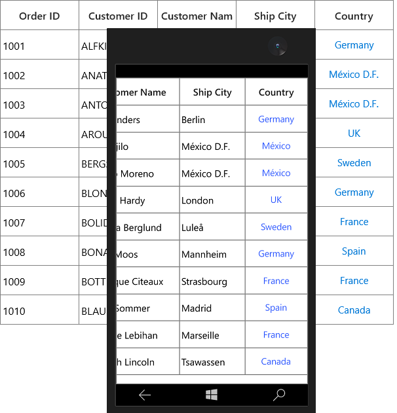Select the 1005 order ID cell
This screenshot has width=397, height=413.
[39, 162]
